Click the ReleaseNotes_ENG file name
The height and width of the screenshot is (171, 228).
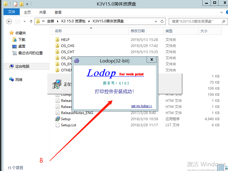(77, 113)
